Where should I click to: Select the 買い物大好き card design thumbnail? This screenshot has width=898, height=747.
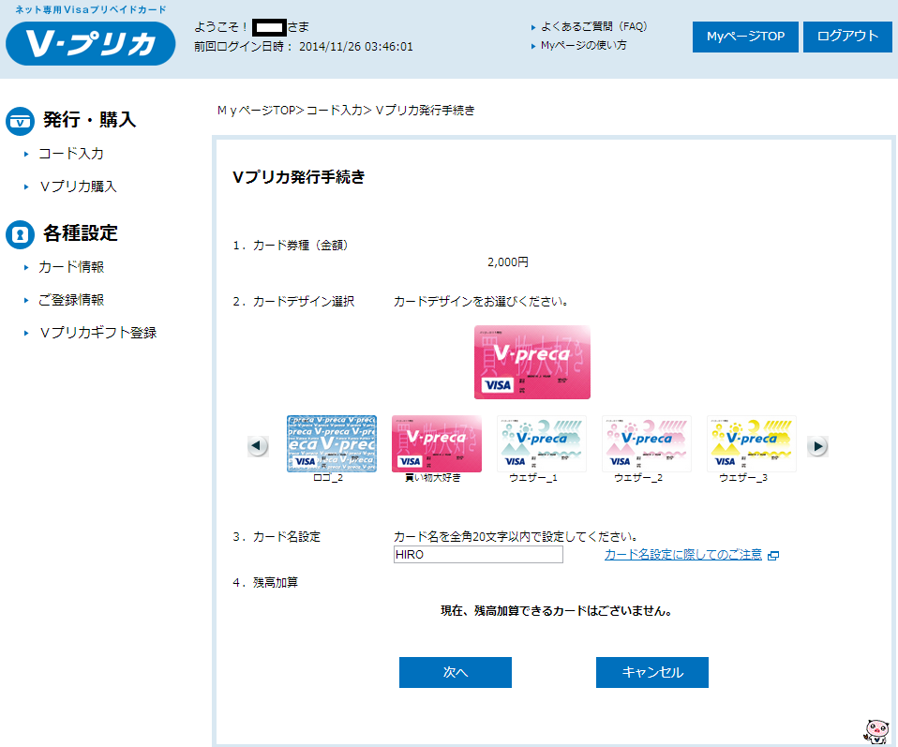[x=437, y=443]
